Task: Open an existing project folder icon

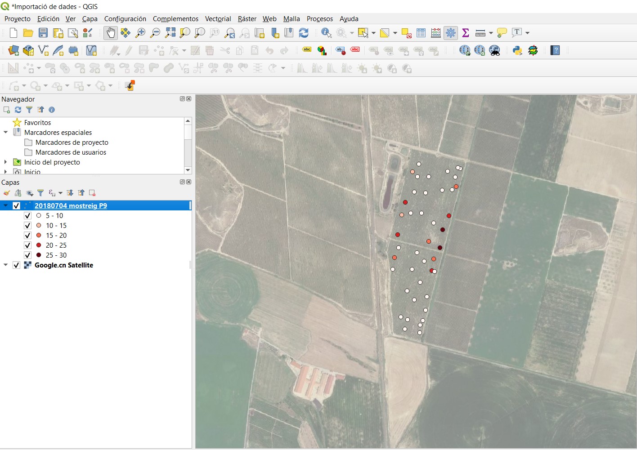Action: [x=28, y=33]
